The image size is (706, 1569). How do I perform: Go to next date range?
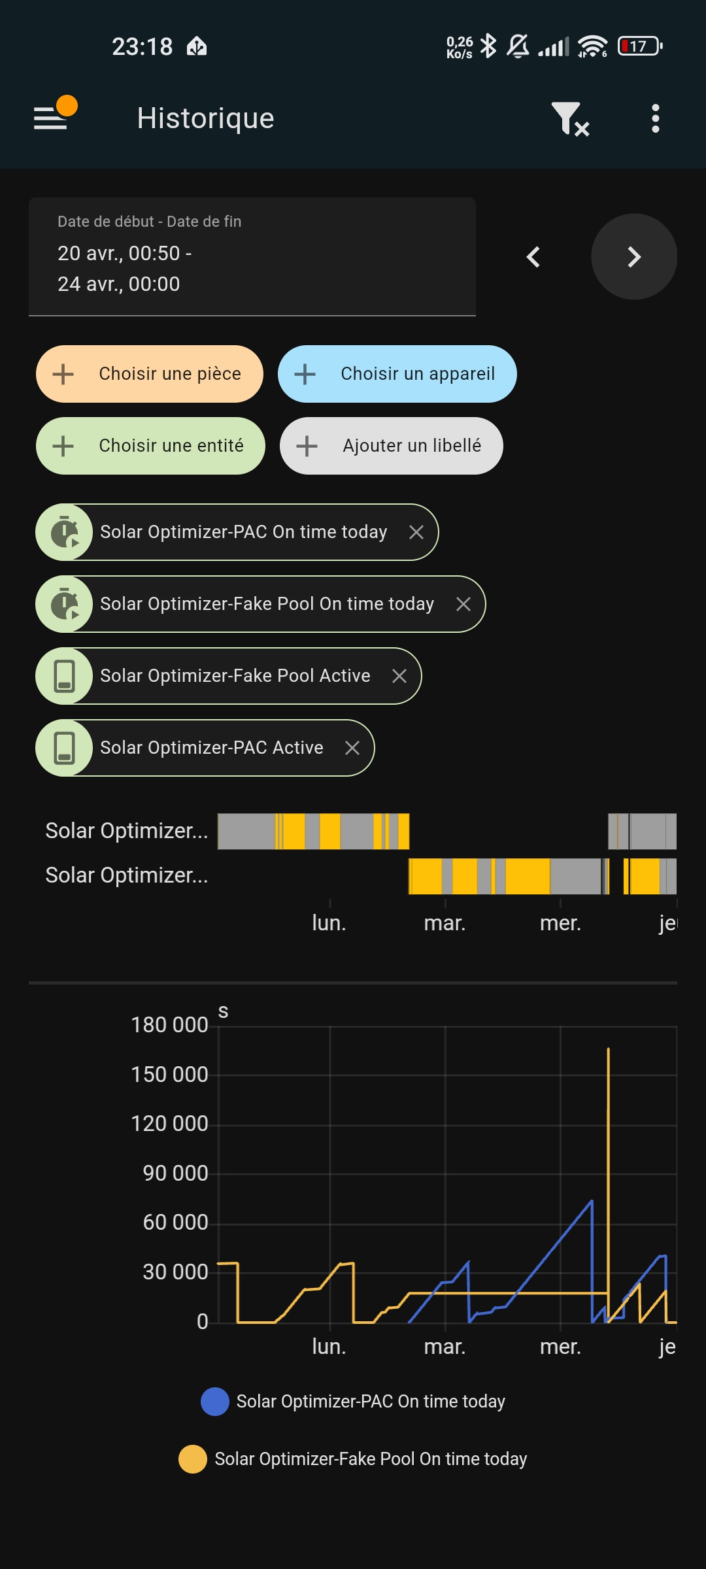(633, 257)
